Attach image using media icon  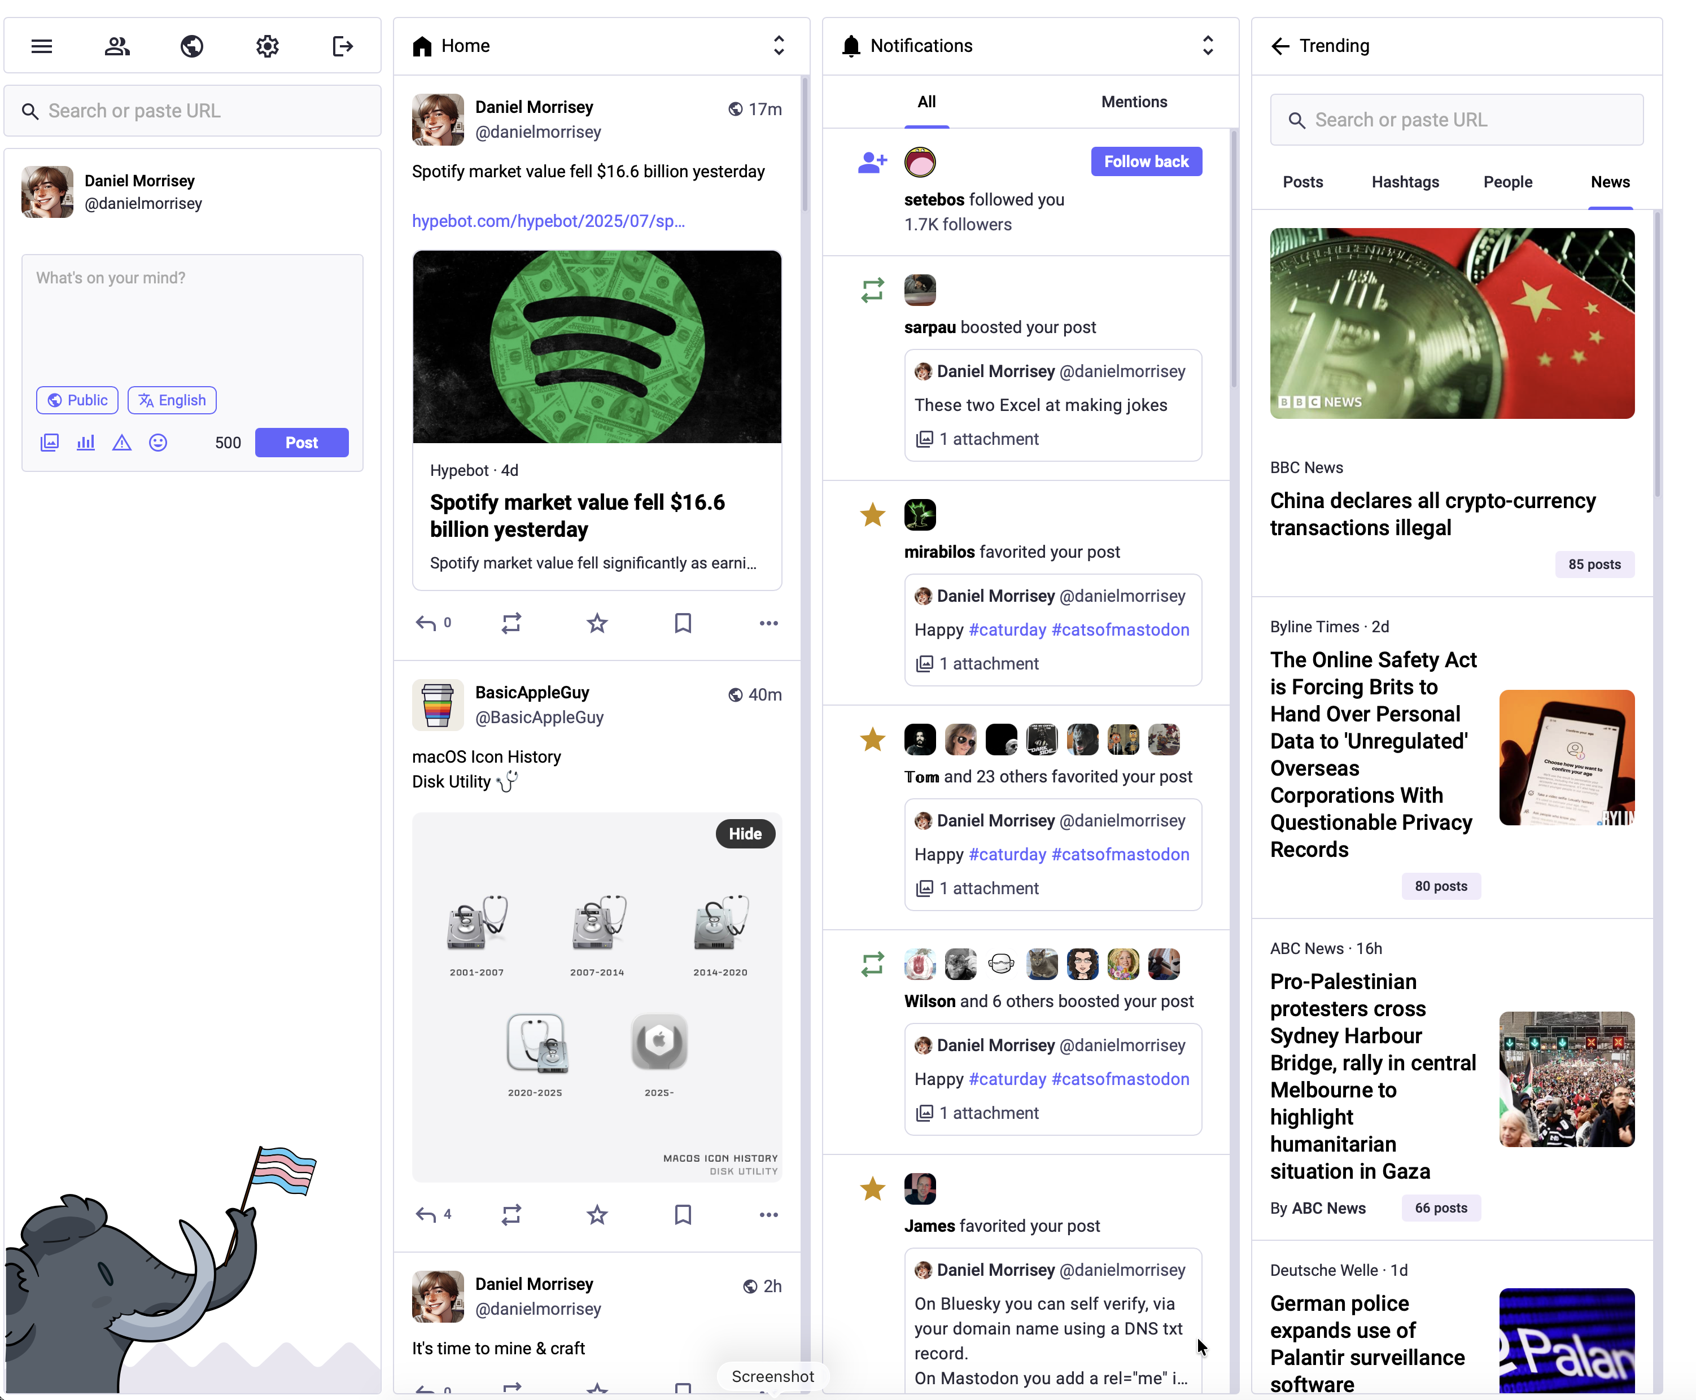point(49,442)
